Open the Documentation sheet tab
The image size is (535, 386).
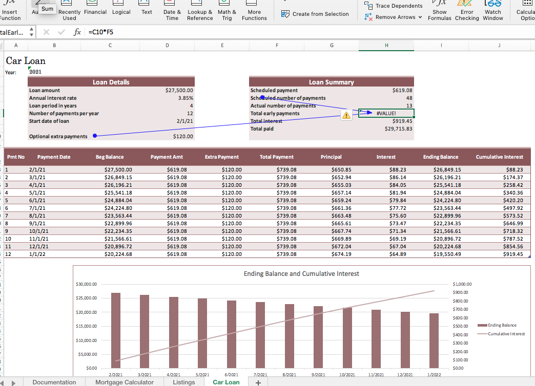[54, 382]
